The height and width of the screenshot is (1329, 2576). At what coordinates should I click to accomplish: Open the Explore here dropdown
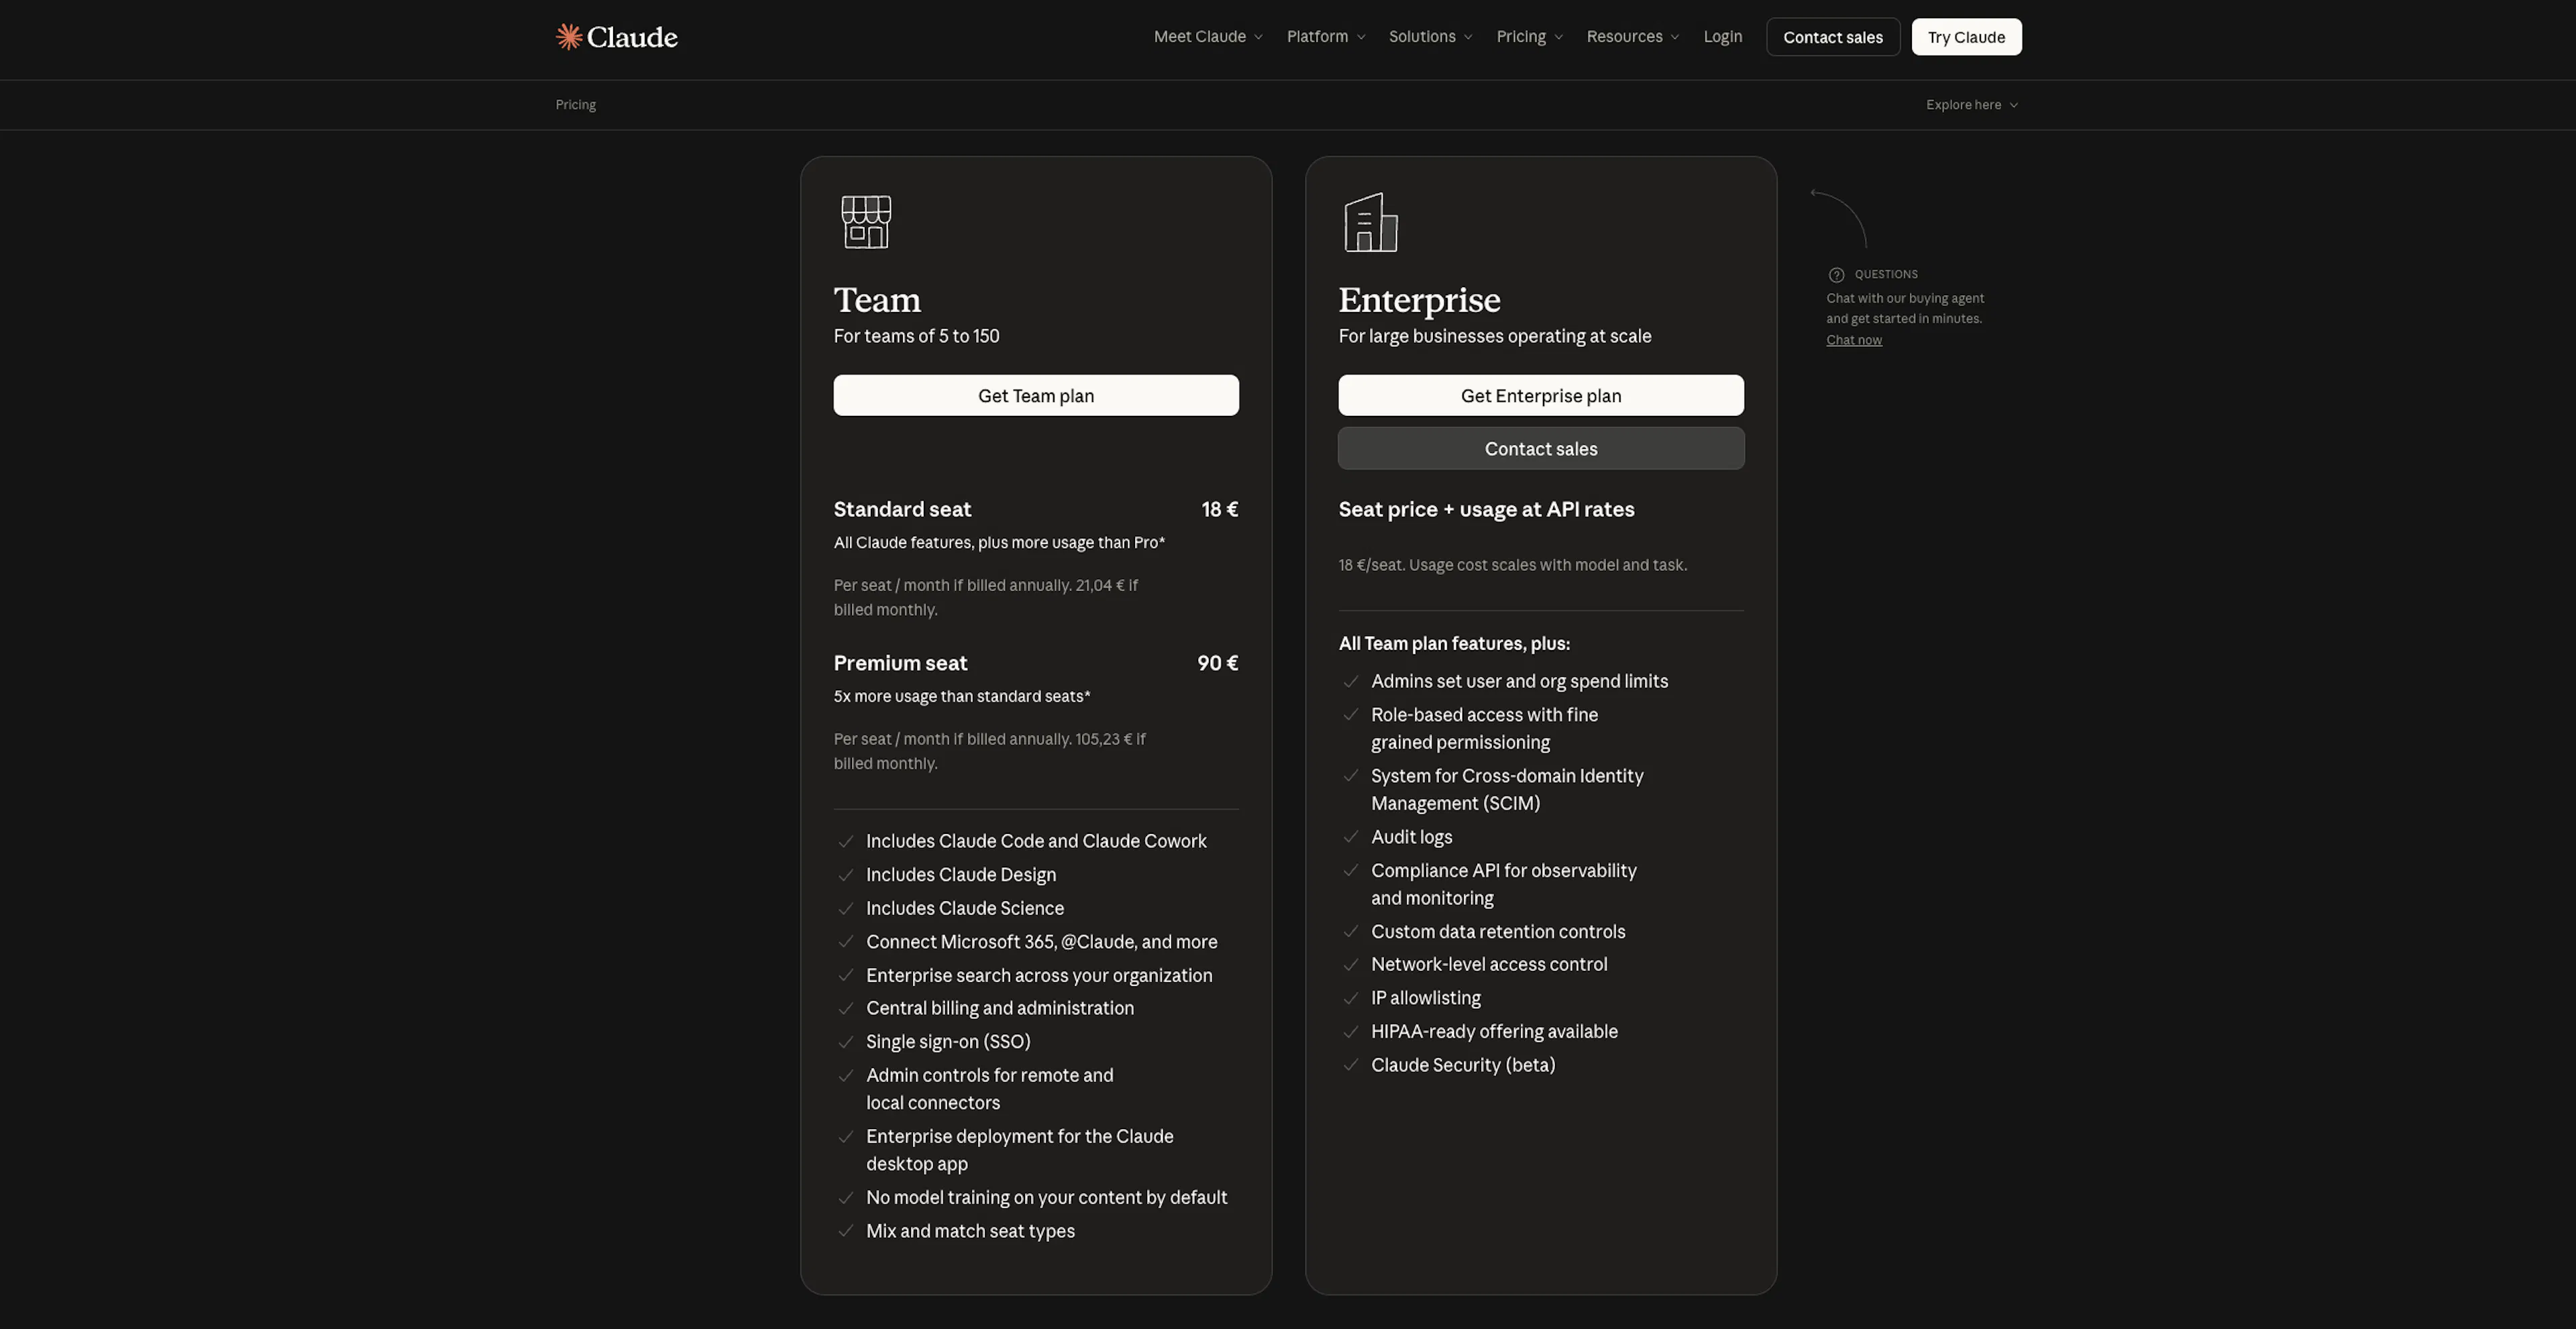click(1972, 105)
